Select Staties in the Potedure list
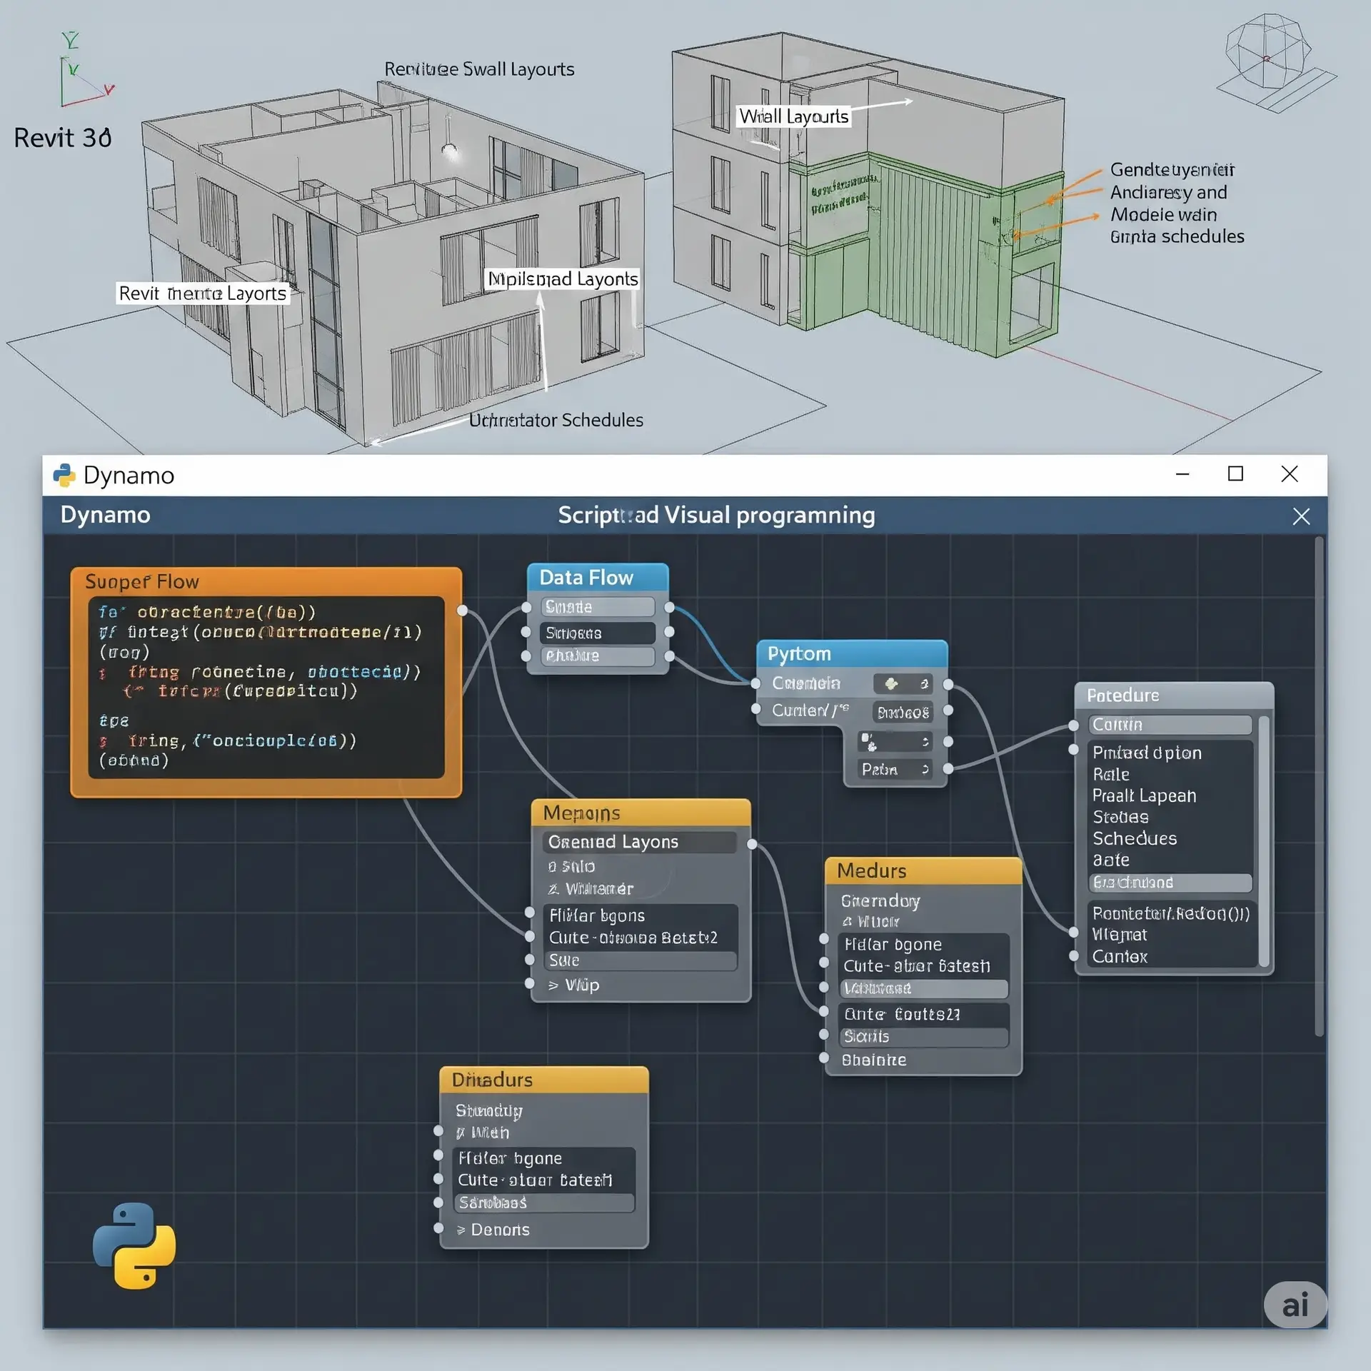Image resolution: width=1371 pixels, height=1371 pixels. pos(1120,817)
